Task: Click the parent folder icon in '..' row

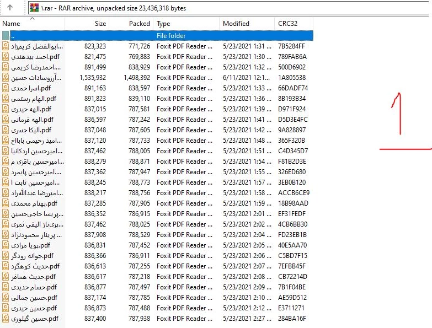Action: pos(6,36)
